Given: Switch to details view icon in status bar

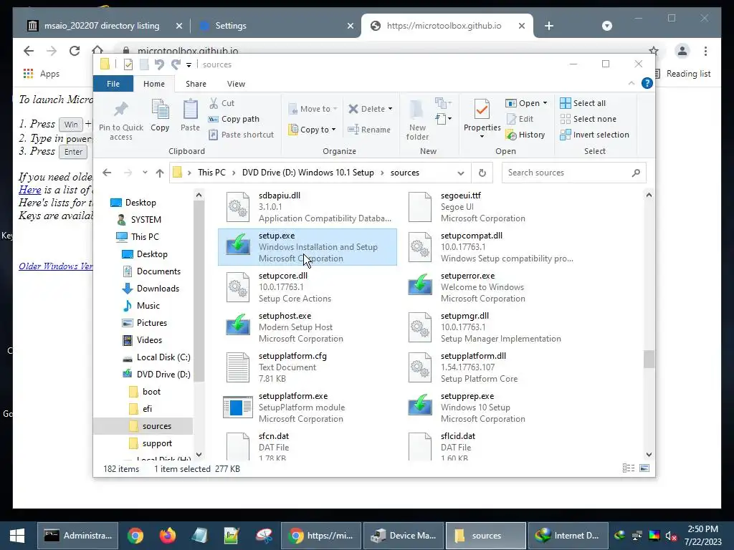Looking at the screenshot, I should click(x=629, y=468).
